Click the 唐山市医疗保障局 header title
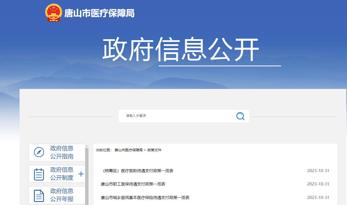The image size is (347, 205). 99,13
